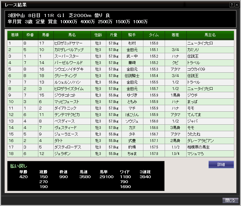Click the 枠番 column header
Screen dimensions: 241x206
pyautogui.click(x=30, y=35)
